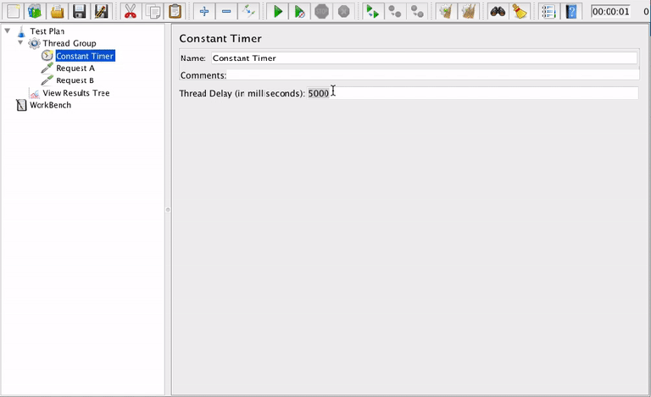651x397 pixels.
Task: Create a new test plan via New icon
Action: [x=13, y=11]
